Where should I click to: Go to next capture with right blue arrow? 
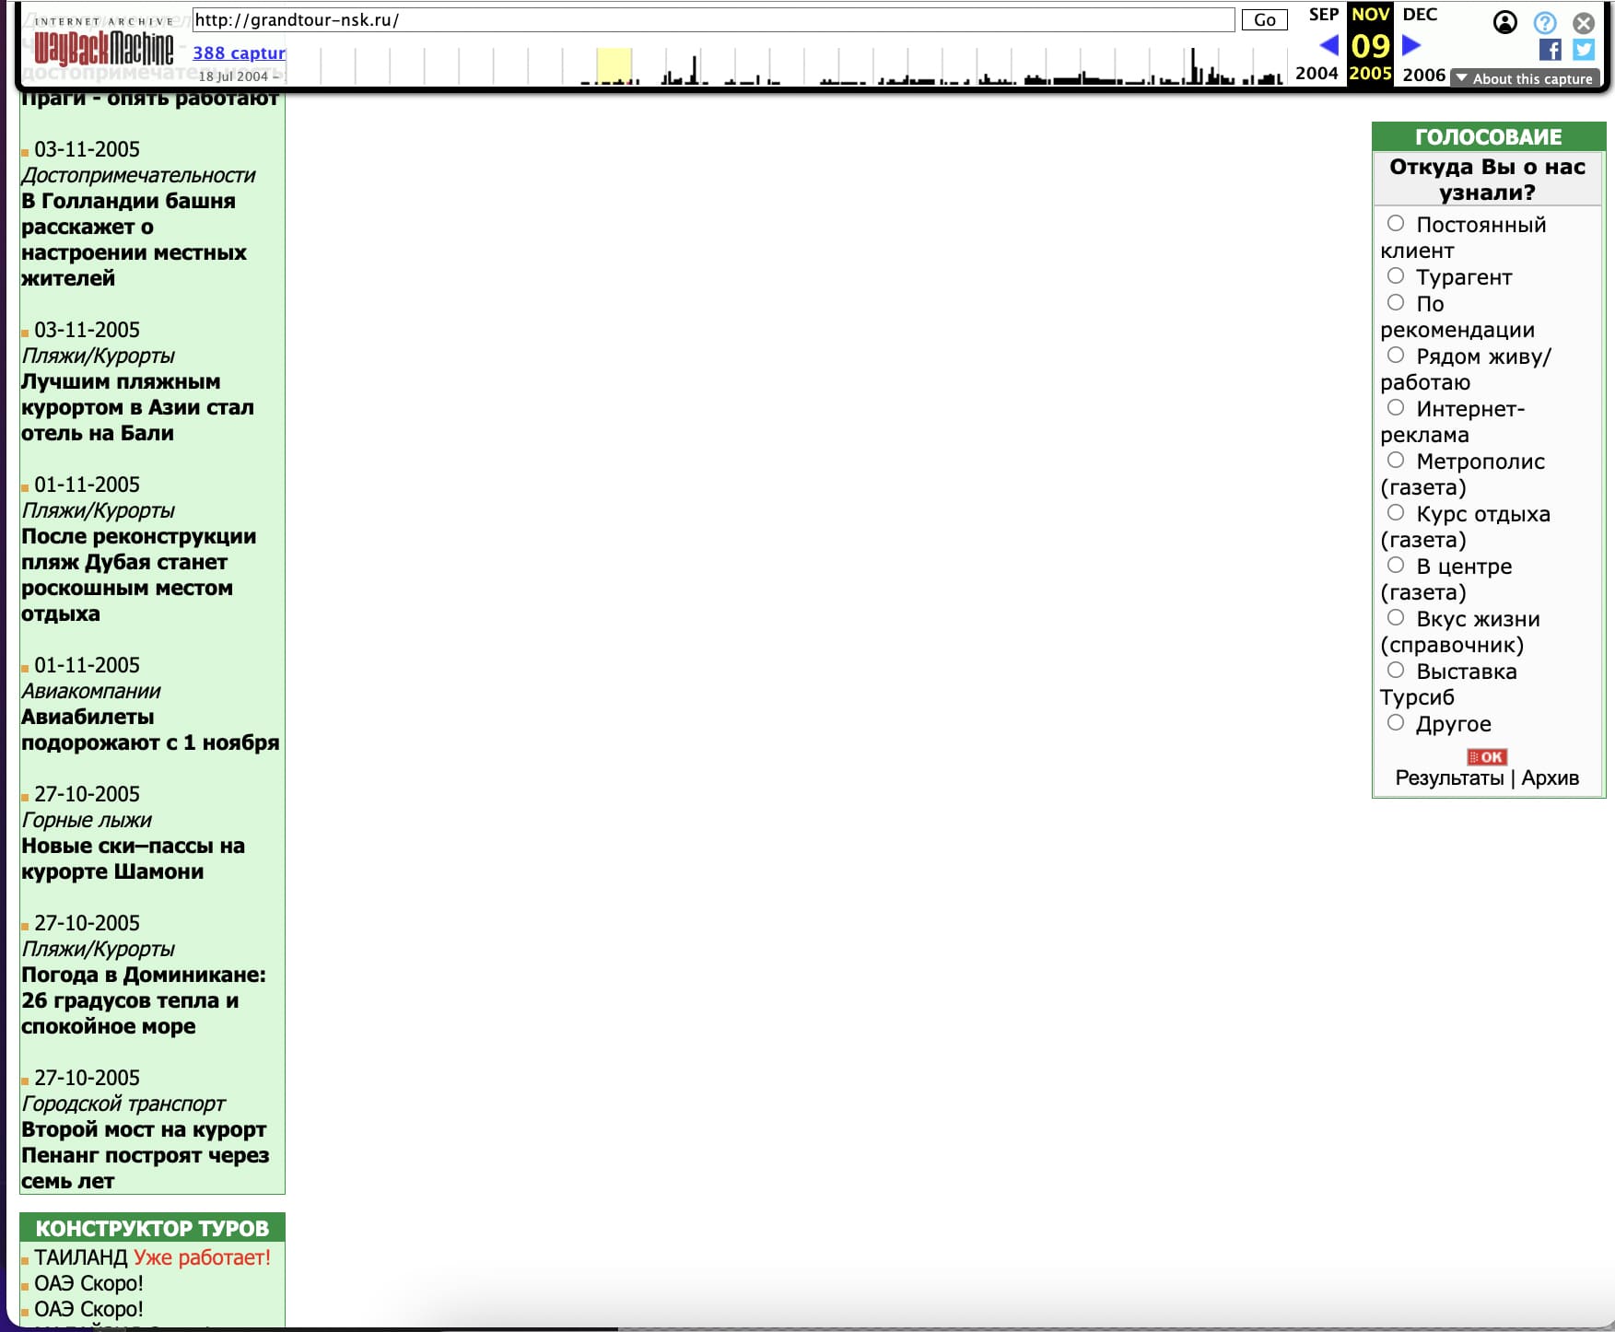click(x=1411, y=45)
